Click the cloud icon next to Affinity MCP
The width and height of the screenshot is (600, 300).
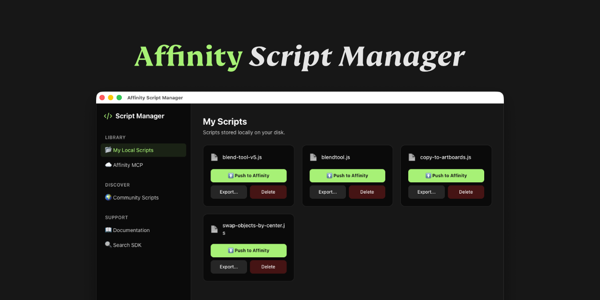pos(108,165)
